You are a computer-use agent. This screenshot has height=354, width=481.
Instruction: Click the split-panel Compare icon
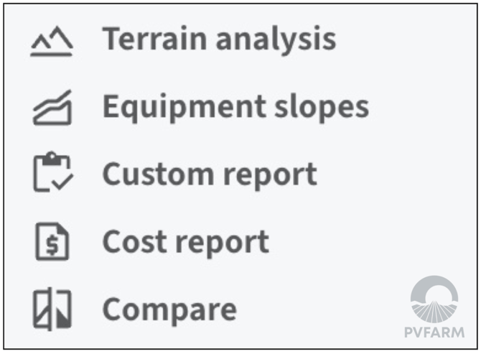(x=52, y=310)
